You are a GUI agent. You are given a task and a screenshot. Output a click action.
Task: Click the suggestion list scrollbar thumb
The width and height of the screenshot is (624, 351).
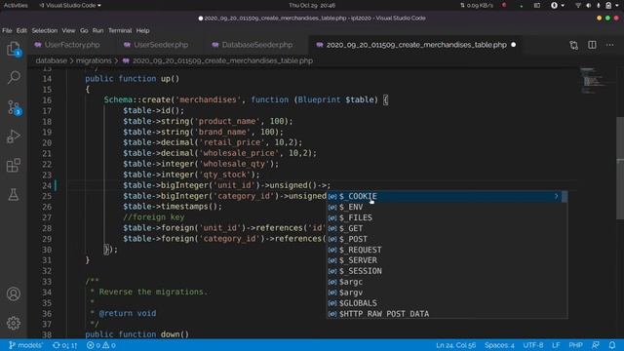click(565, 196)
